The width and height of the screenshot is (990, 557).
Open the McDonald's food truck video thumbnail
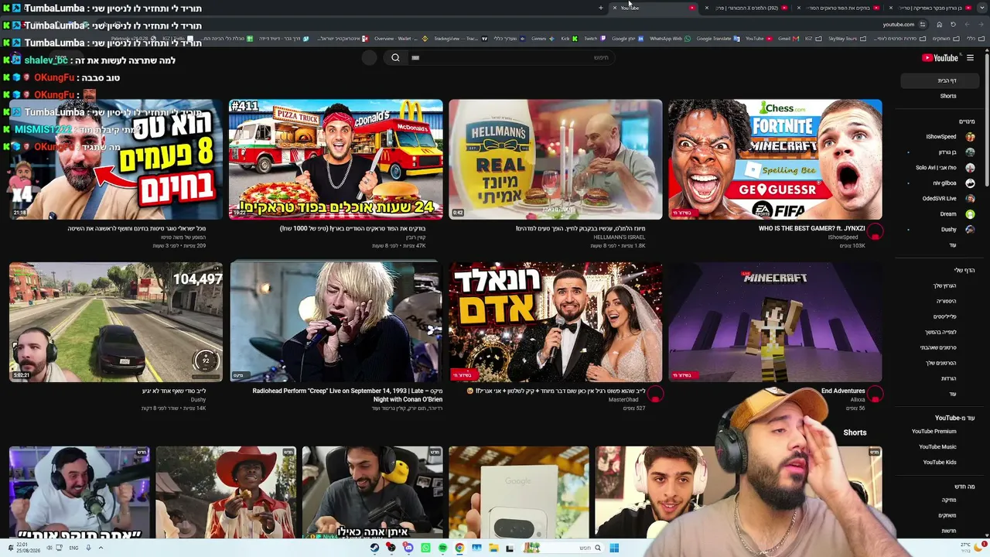tap(336, 159)
